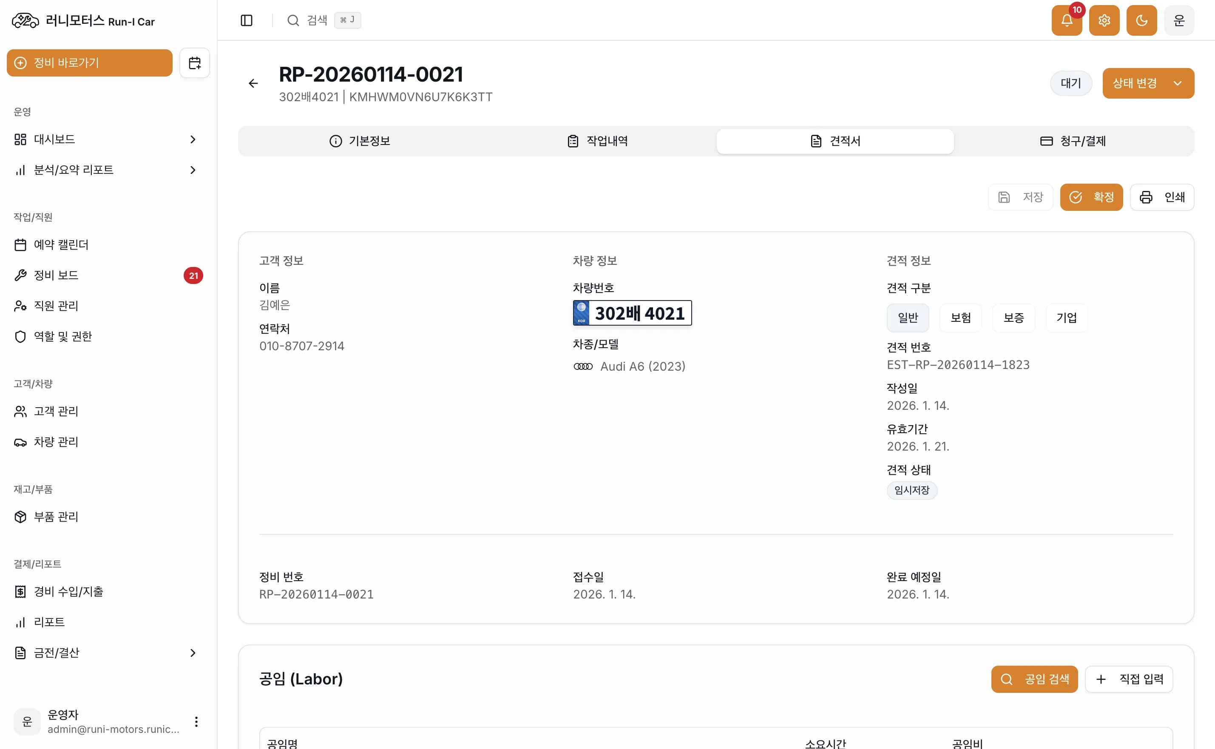
Task: Select the 보험 estimate type
Action: coord(960,318)
